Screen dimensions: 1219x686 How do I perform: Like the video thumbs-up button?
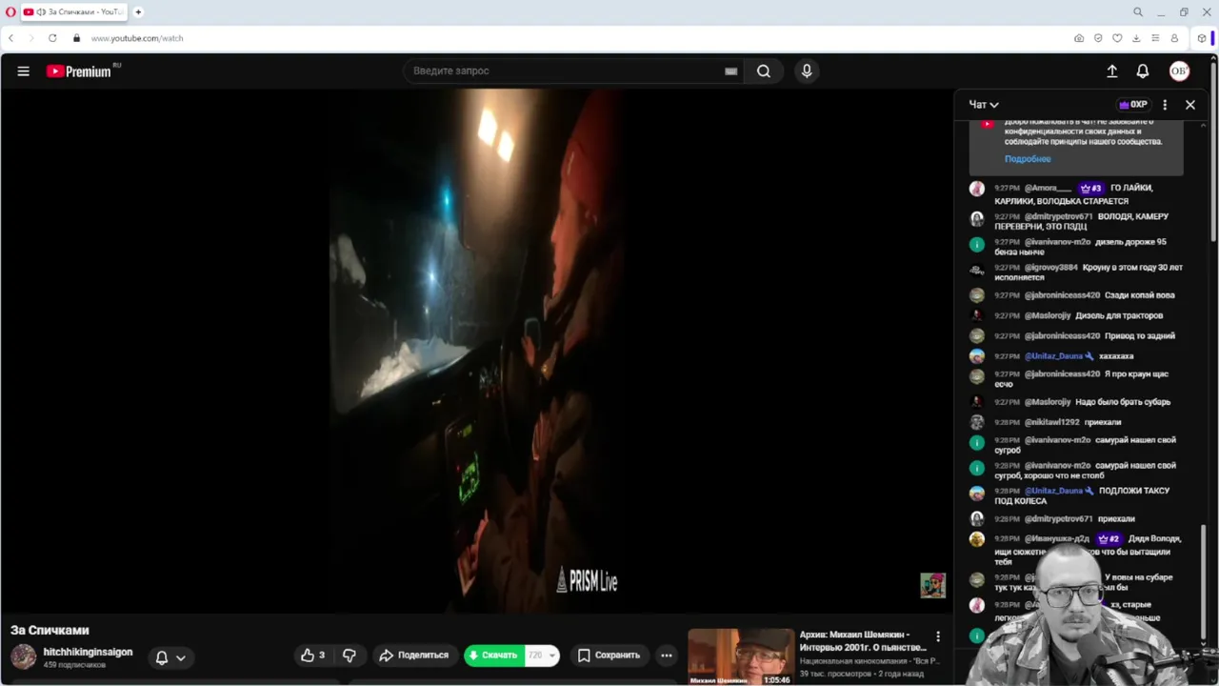click(313, 656)
